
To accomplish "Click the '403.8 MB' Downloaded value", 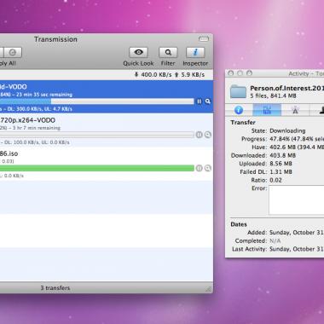I will 283,155.
